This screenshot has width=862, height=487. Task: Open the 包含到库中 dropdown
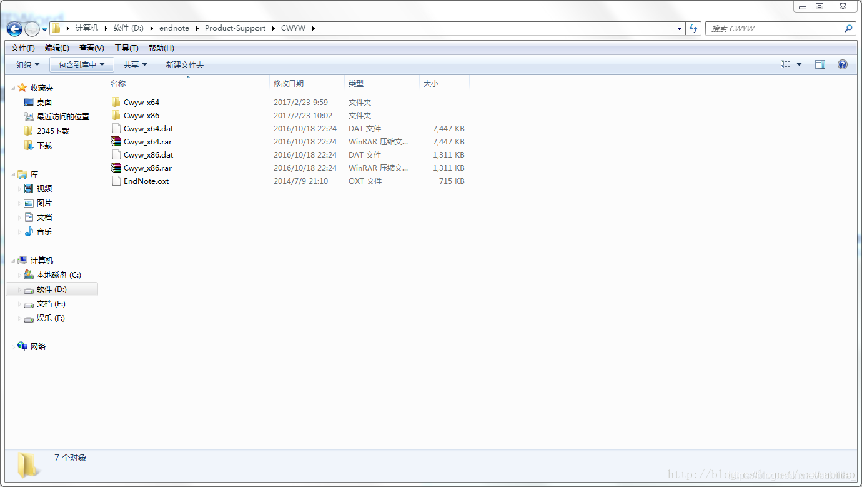(82, 64)
